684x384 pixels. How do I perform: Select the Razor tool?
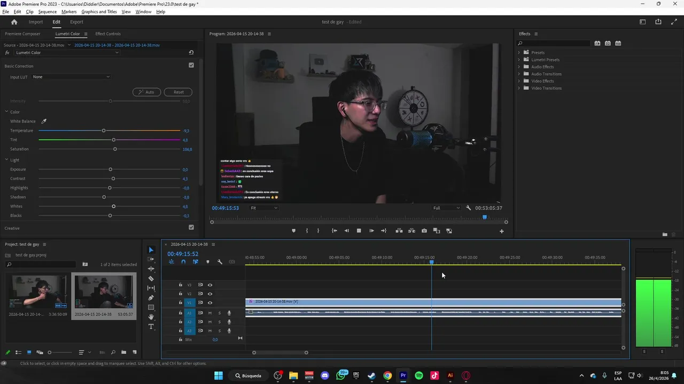point(151,278)
